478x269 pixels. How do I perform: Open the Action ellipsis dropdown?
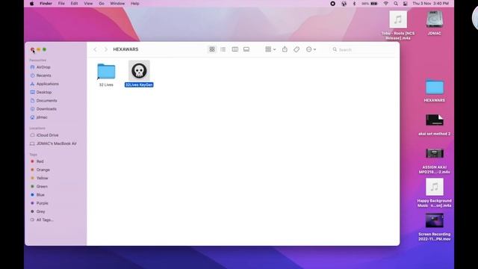click(x=311, y=49)
